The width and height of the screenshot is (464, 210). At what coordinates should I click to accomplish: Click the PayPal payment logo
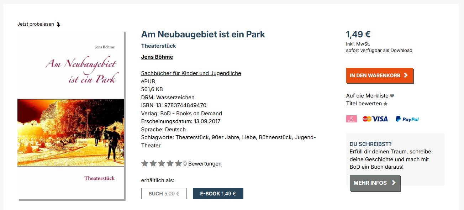(407, 119)
